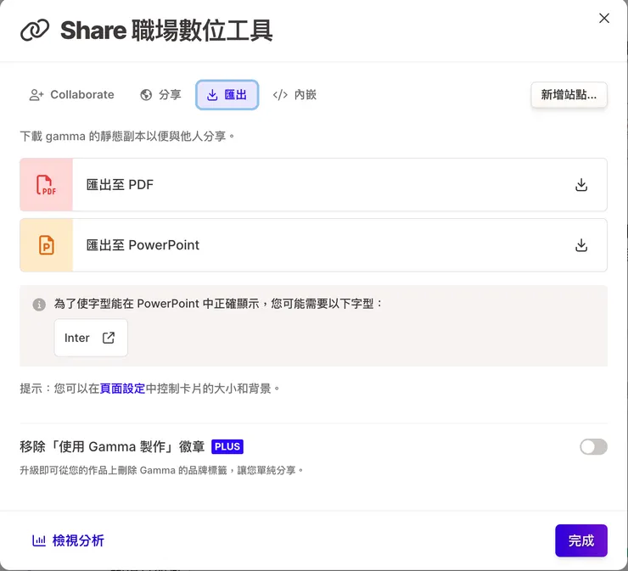Open the 分享 tab
This screenshot has height=571, width=628.
point(160,95)
